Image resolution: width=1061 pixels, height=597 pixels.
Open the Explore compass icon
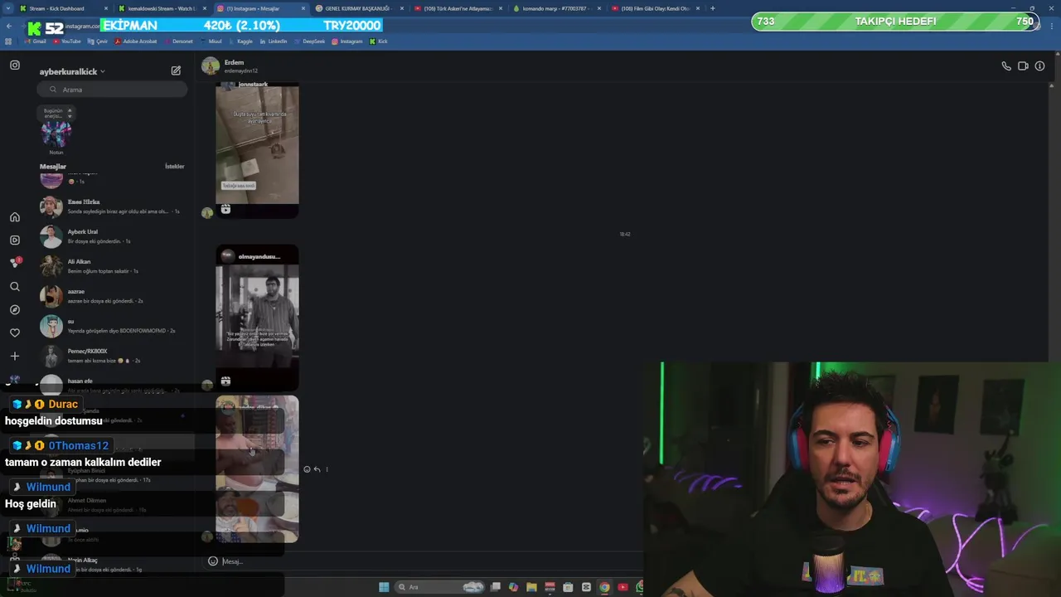pos(15,309)
